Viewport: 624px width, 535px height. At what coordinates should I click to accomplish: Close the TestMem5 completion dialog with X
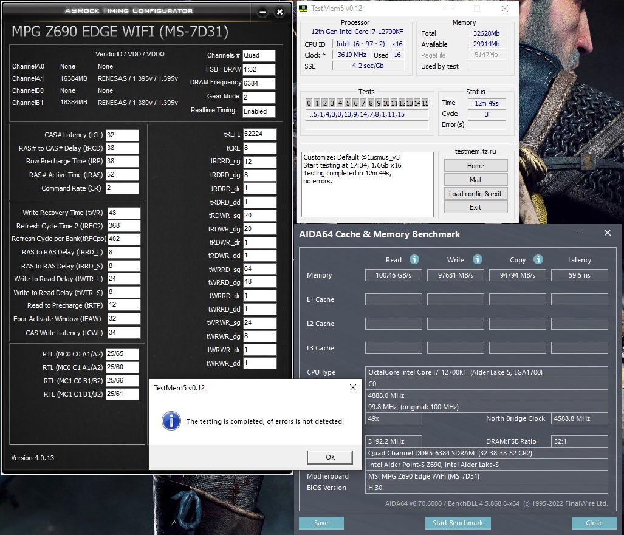click(352, 387)
